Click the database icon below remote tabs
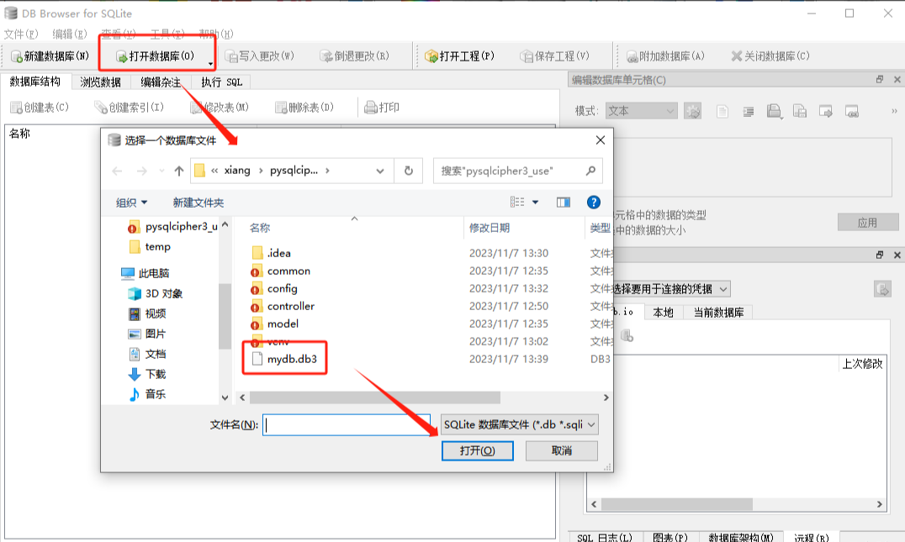Screen dimensions: 905x542 [x=627, y=335]
